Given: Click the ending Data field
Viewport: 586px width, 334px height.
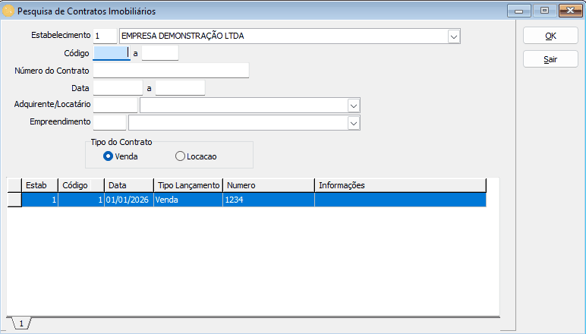Looking at the screenshot, I should [x=180, y=88].
